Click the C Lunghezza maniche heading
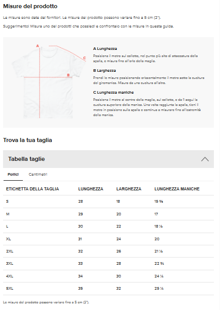The width and height of the screenshot is (220, 310). coord(113,92)
